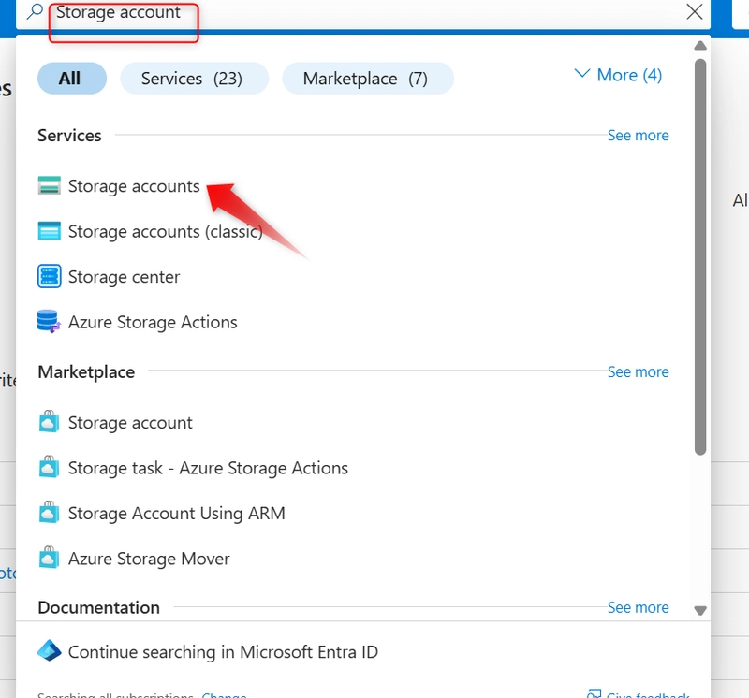Continue searching in Microsoft Entra ID

(223, 652)
